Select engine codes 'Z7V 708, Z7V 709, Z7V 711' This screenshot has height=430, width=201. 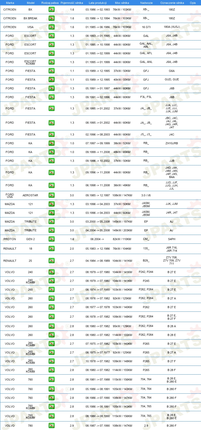click(x=172, y=260)
